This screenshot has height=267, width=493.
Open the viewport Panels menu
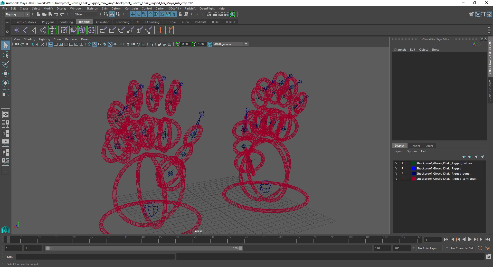coord(85,39)
